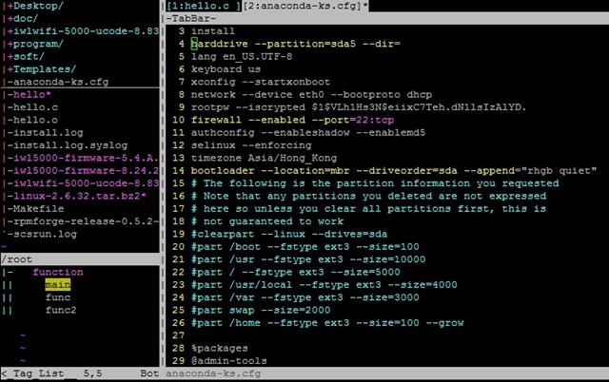The image size is (609, 382).
Task: Click 'authconfig --enableshadow' line
Action: coord(308,133)
